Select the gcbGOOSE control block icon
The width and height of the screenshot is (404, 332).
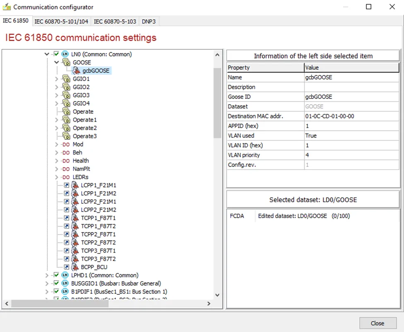76,70
